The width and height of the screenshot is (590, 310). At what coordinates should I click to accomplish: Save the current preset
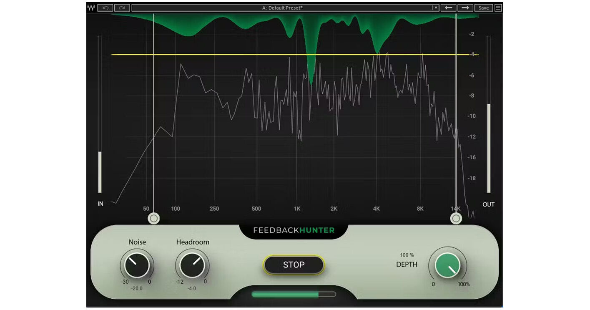(483, 7)
